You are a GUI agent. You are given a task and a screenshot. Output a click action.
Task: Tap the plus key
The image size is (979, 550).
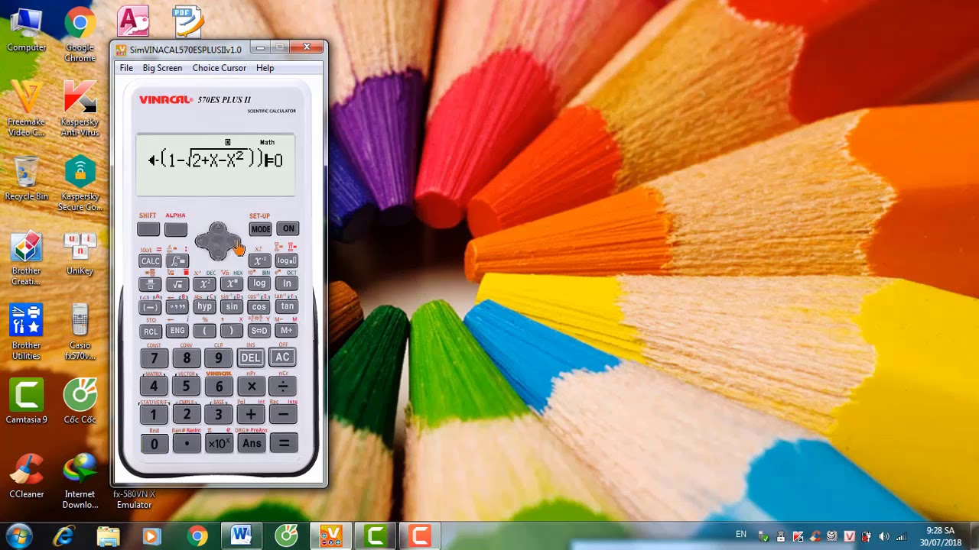[x=251, y=415]
